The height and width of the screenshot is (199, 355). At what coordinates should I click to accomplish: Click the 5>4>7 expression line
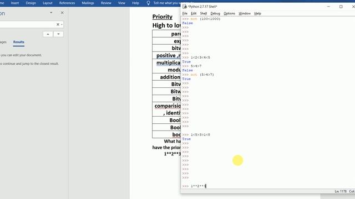(x=196, y=66)
